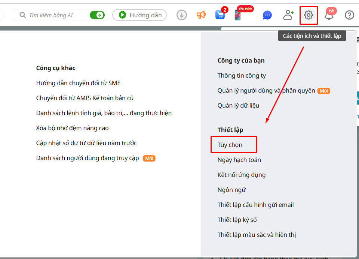Click the add user icon
Screen dimensions: 359x259
click(x=288, y=15)
